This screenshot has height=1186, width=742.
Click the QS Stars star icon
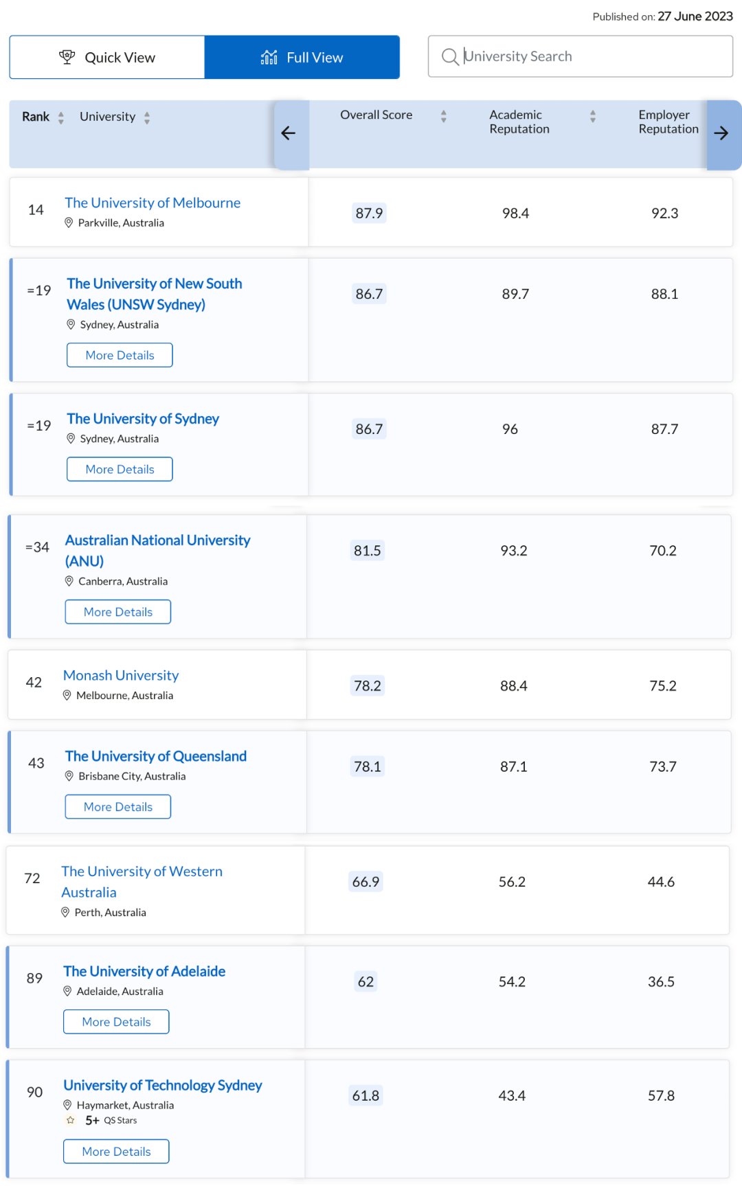(x=71, y=1120)
